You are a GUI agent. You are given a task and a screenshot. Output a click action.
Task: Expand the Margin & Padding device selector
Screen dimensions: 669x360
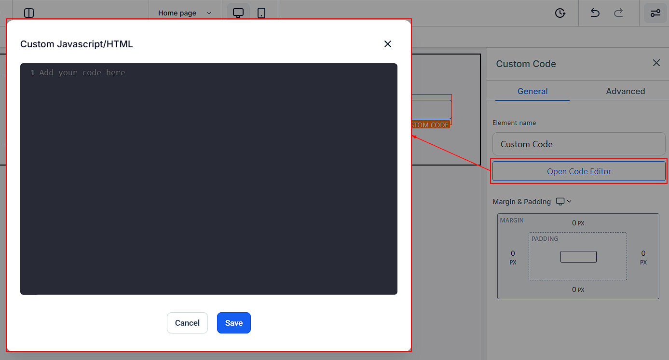pos(563,202)
